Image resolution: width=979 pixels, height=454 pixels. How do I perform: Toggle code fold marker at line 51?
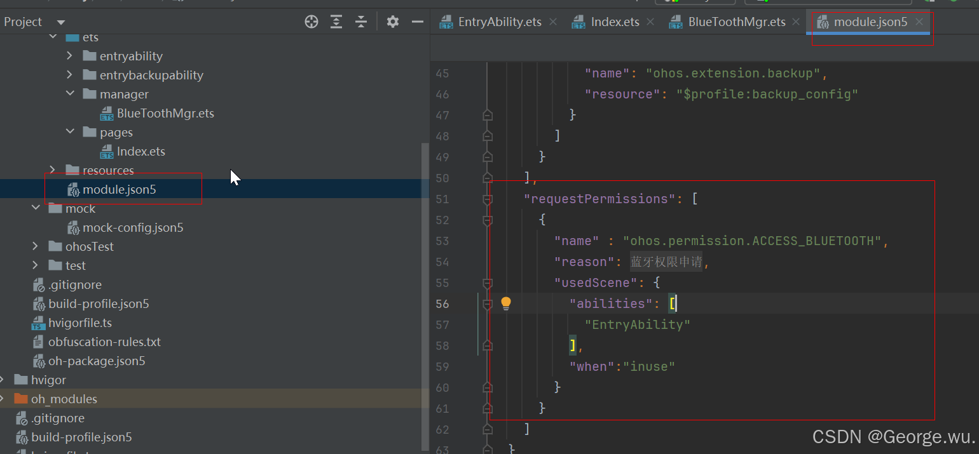[x=488, y=199]
